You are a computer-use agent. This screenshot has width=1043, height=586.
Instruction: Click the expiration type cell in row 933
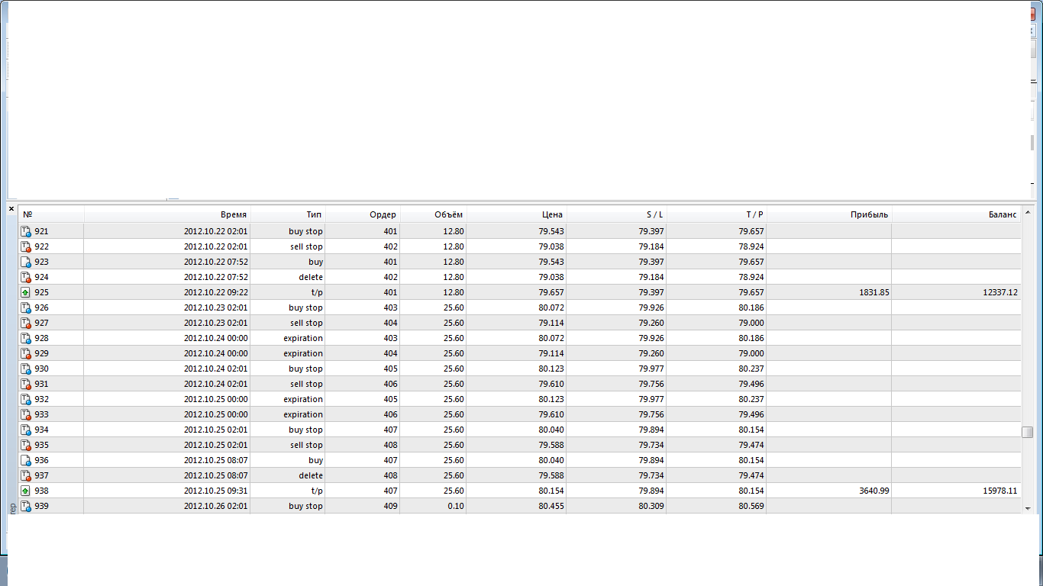click(288, 414)
